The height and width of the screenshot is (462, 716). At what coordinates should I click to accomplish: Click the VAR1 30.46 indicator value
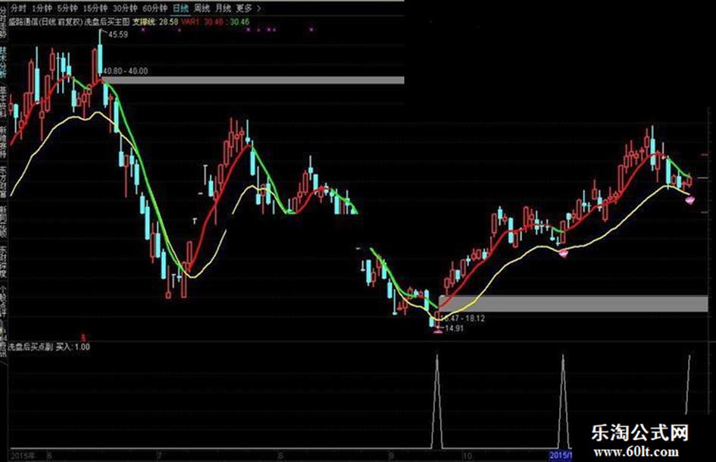point(202,21)
